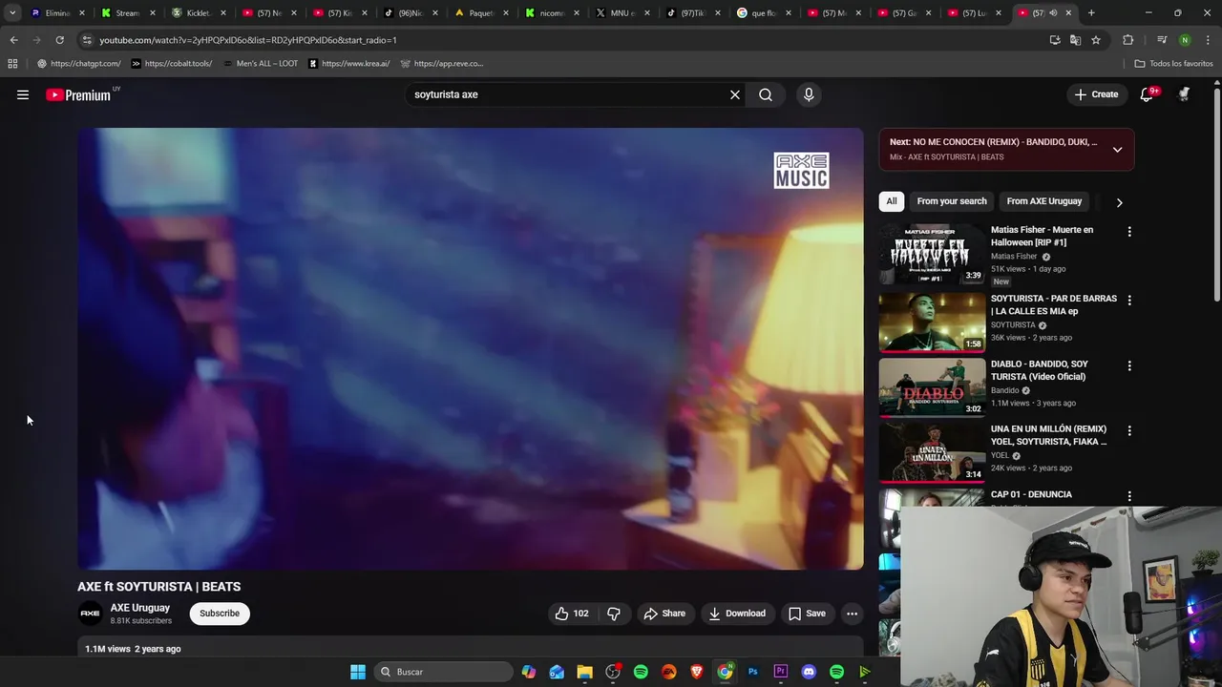Viewport: 1222px width, 687px height.
Task: Open more actions ellipsis below video
Action: point(852,614)
